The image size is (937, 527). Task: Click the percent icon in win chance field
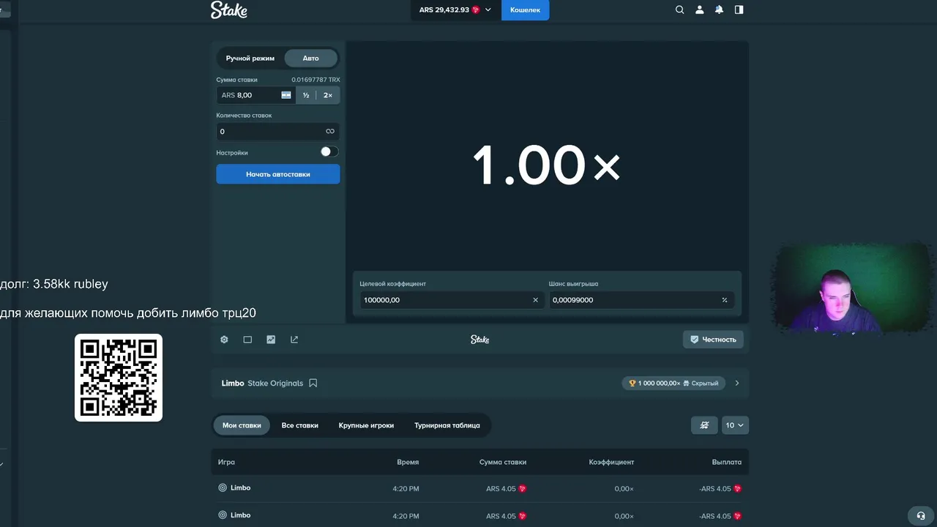(725, 300)
